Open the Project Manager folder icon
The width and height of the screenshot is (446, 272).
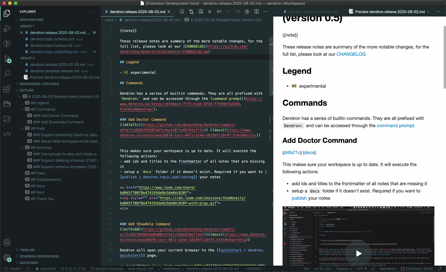[7, 104]
